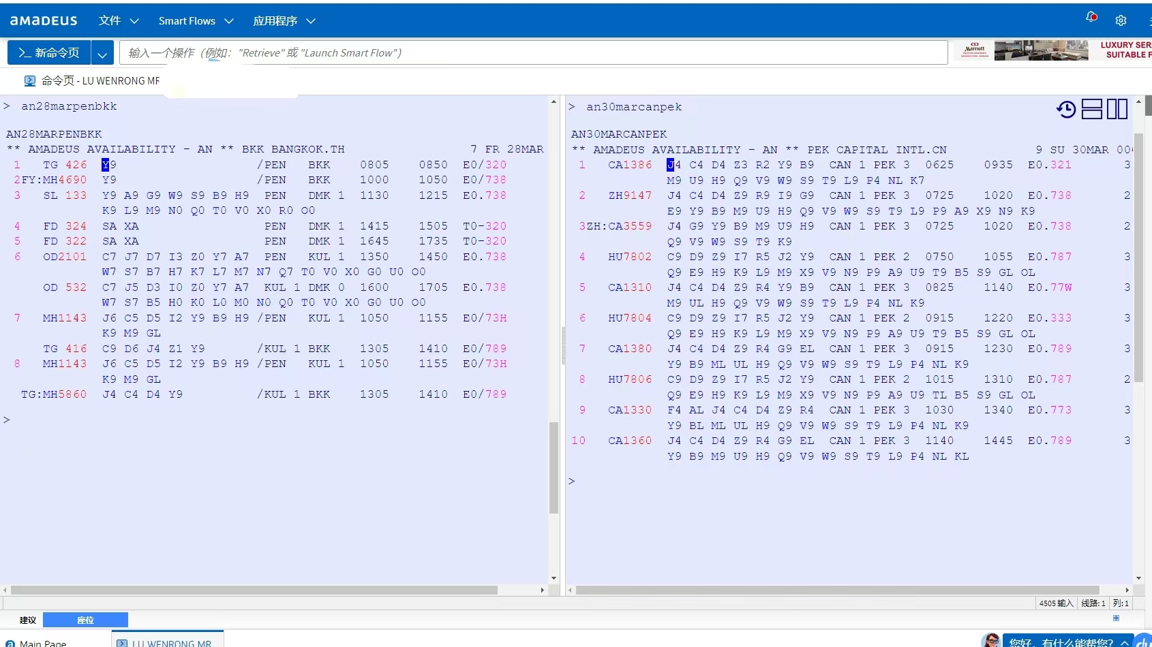
Task: Switch to horizontal split layout
Action: (x=1092, y=109)
